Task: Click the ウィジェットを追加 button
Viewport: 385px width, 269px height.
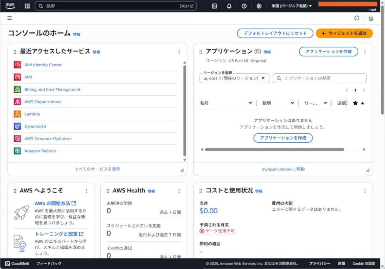Action: (344, 33)
